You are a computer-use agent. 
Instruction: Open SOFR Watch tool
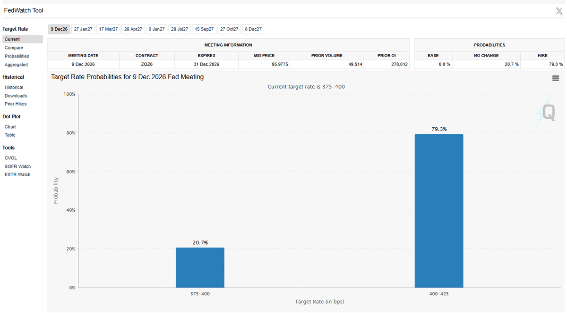17,166
